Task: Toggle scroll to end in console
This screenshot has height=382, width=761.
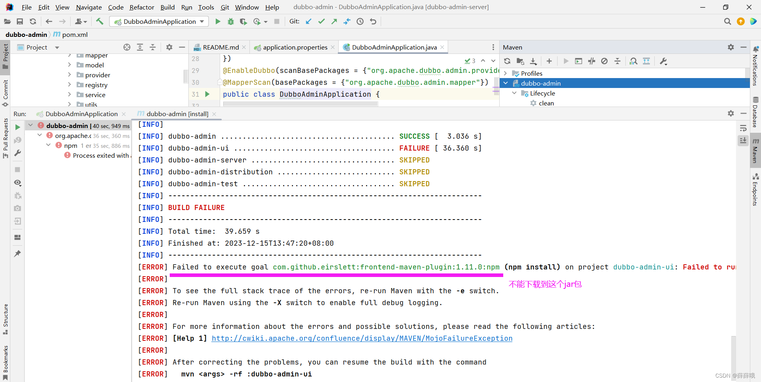Action: pyautogui.click(x=743, y=140)
